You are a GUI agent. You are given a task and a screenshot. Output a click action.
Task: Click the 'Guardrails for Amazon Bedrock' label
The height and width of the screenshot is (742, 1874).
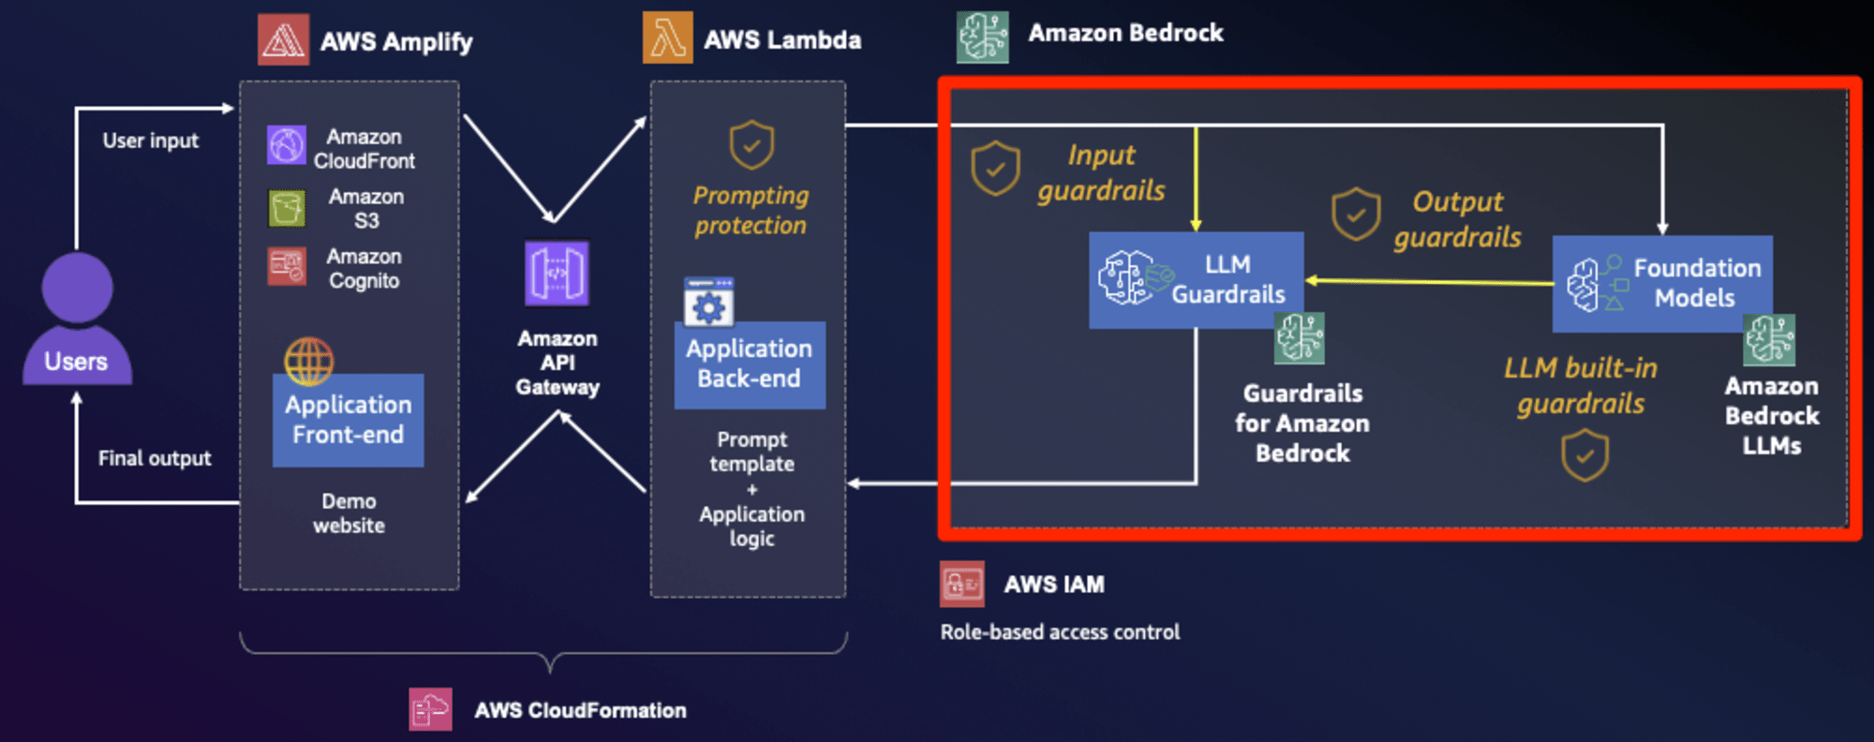click(x=1302, y=423)
